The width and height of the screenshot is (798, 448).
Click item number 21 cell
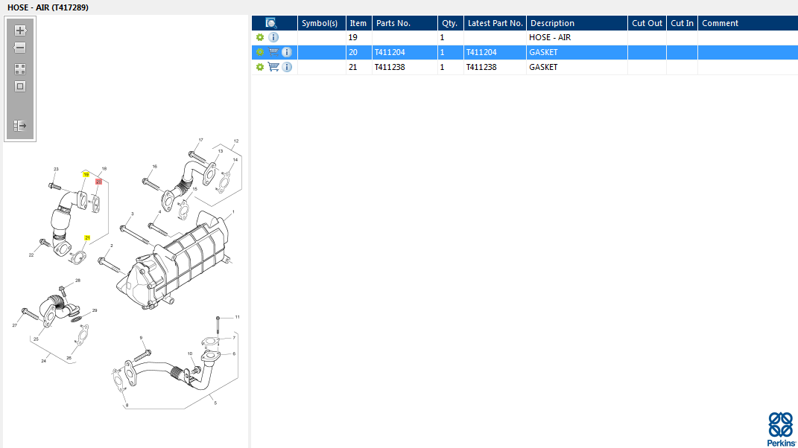click(359, 67)
